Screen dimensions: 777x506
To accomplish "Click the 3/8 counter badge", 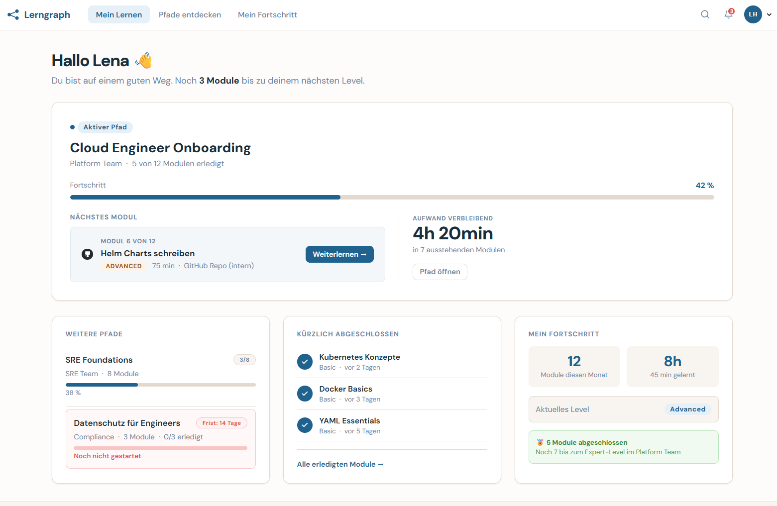I will pos(244,360).
